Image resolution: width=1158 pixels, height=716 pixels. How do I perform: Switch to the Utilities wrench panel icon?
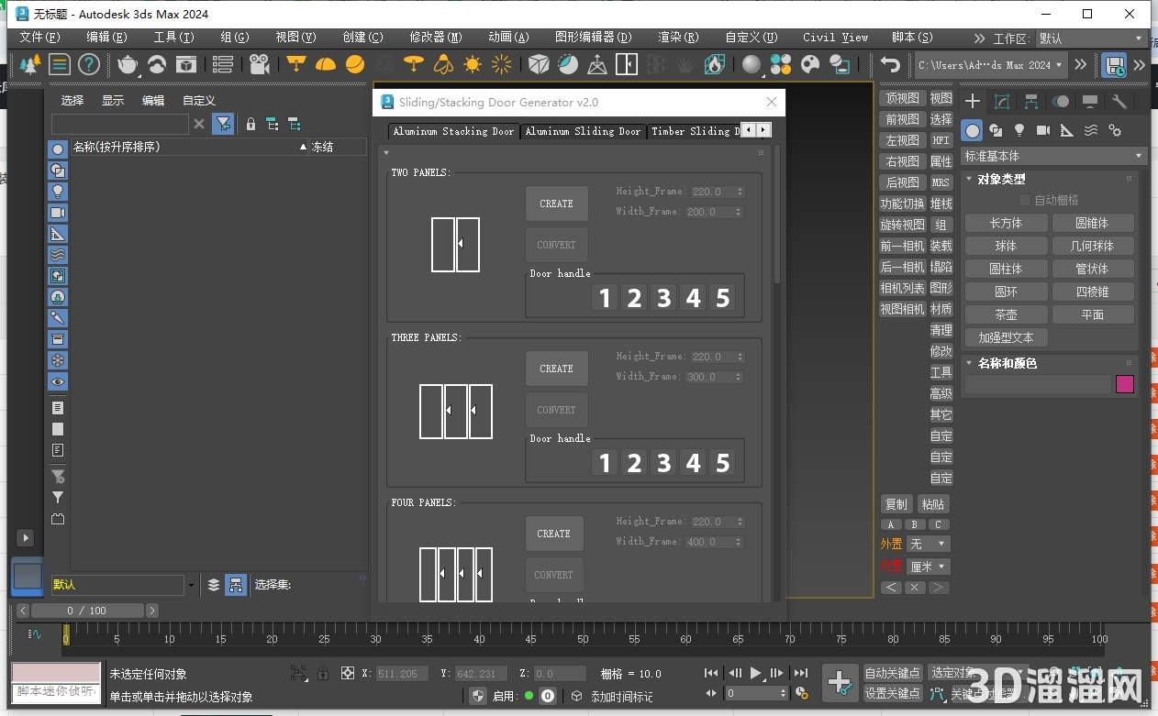coord(1119,102)
